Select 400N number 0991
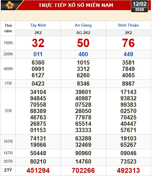This screenshot has height=176, width=152. pyautogui.click(x=38, y=69)
